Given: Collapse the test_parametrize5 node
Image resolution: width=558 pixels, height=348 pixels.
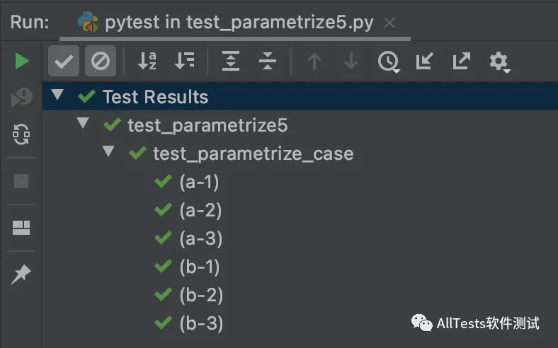Looking at the screenshot, I should click(84, 124).
